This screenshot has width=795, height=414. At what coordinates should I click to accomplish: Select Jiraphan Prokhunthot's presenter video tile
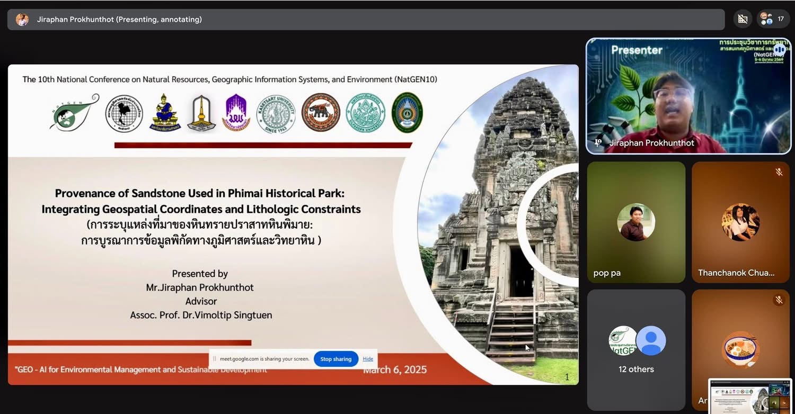[687, 95]
